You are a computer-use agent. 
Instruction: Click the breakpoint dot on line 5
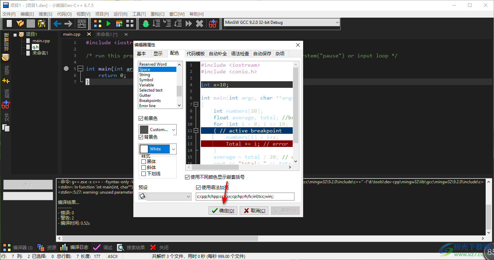click(x=66, y=69)
